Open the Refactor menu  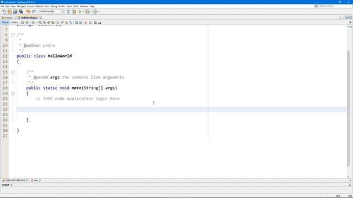coord(39,6)
